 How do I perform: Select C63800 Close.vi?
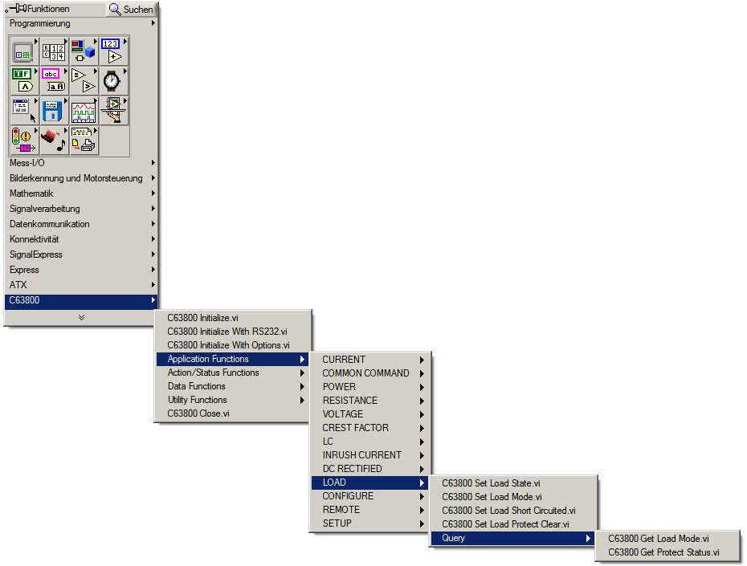pos(232,413)
